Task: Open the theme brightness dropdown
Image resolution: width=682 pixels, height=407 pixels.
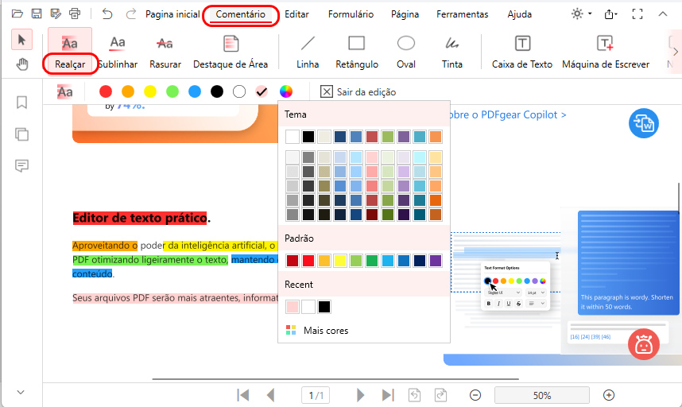Action: pyautogui.click(x=582, y=14)
